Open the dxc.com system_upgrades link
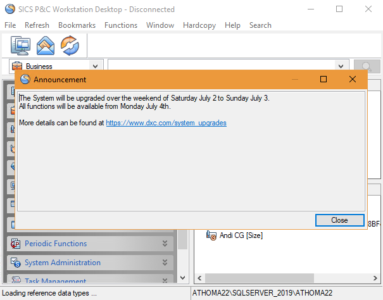Image resolution: width=383 pixels, height=300 pixels. [x=166, y=123]
